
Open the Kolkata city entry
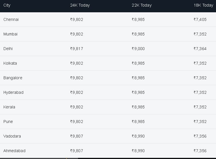(x=10, y=63)
